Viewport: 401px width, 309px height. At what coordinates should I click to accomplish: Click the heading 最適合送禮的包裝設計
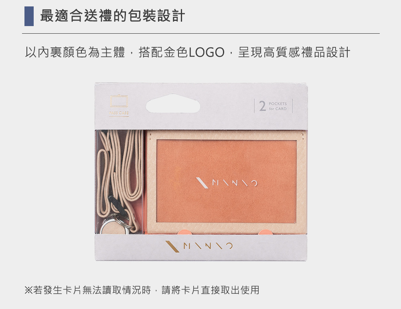(113, 16)
